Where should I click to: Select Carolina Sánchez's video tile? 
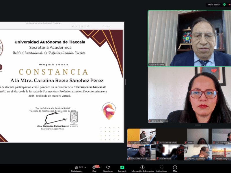tap(189, 95)
